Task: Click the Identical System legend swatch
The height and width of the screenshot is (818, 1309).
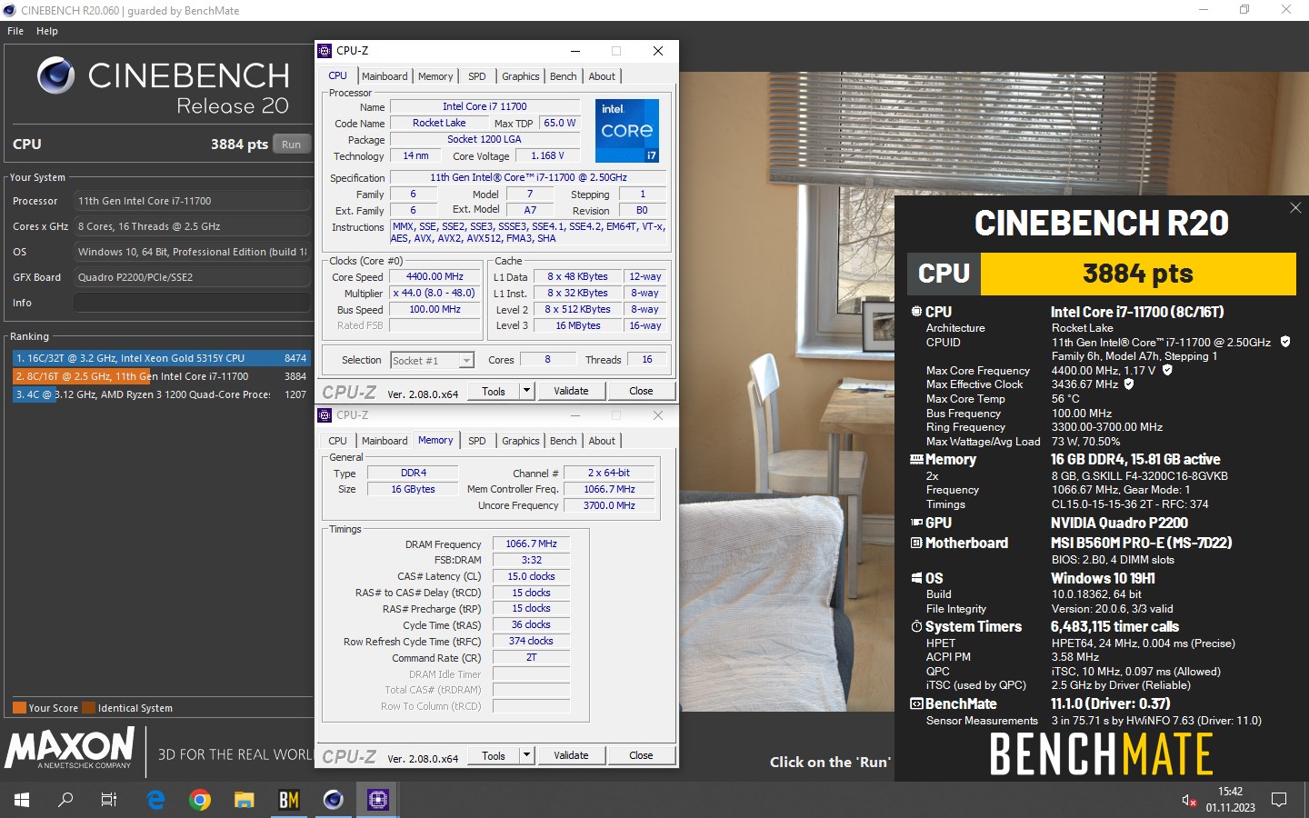Action: click(88, 708)
